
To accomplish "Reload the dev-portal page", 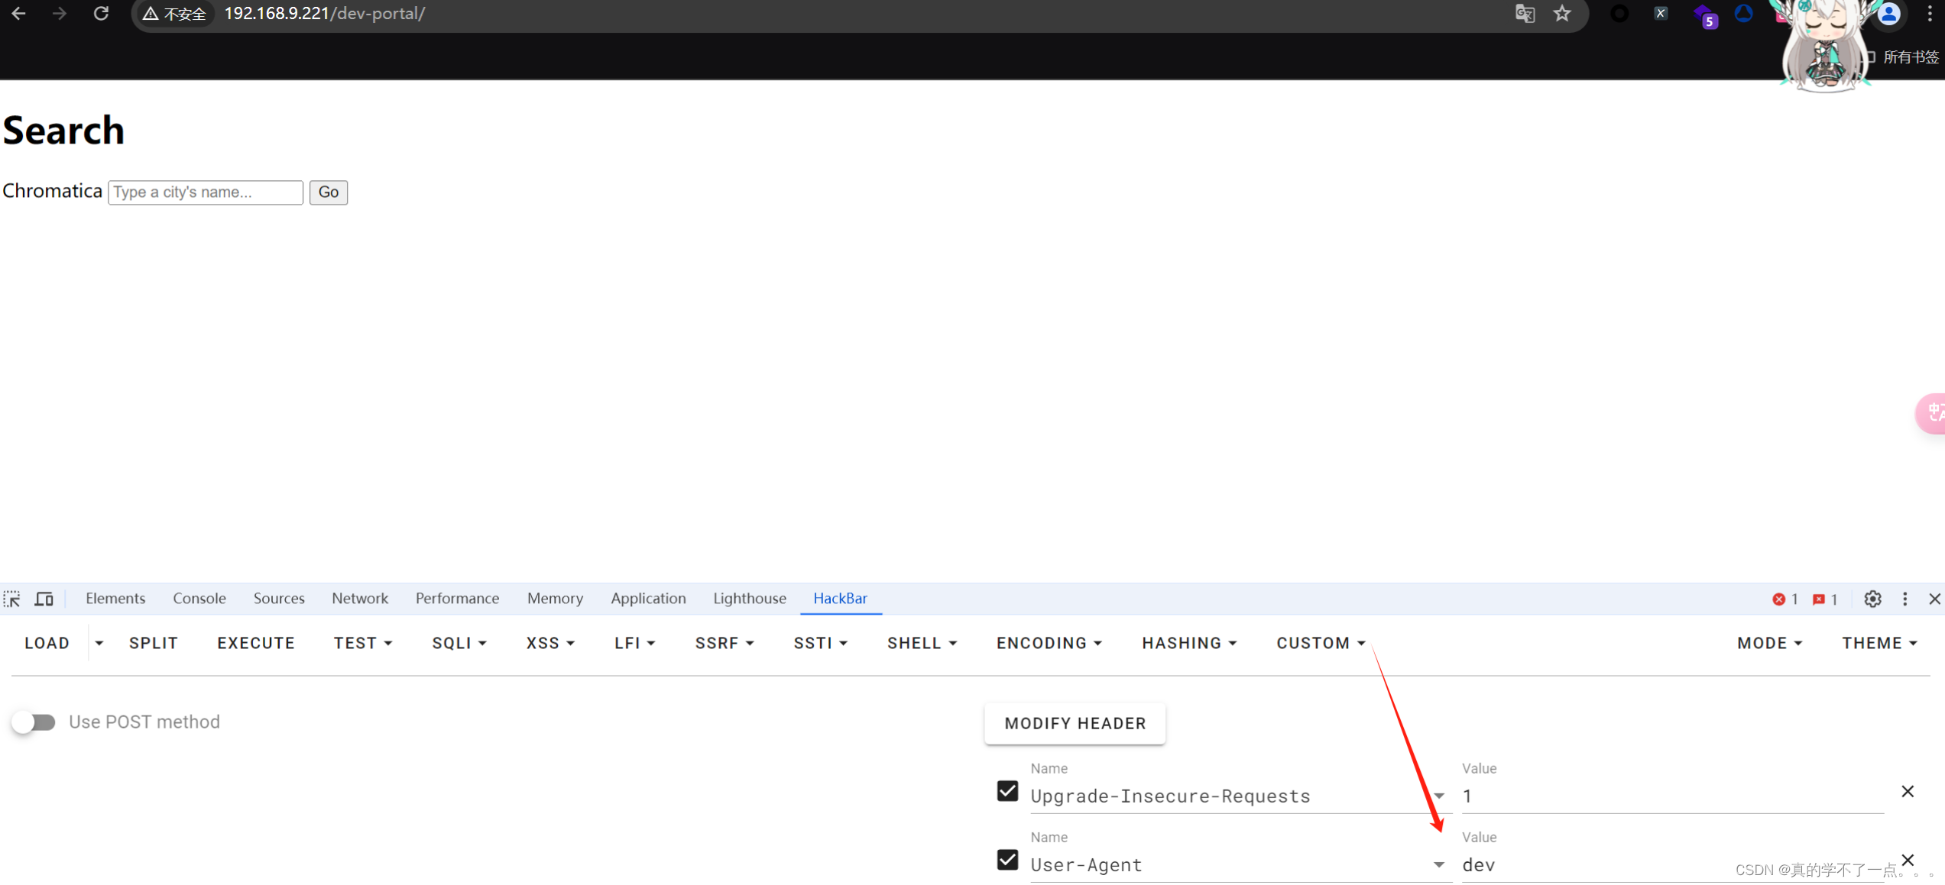I will coord(101,13).
